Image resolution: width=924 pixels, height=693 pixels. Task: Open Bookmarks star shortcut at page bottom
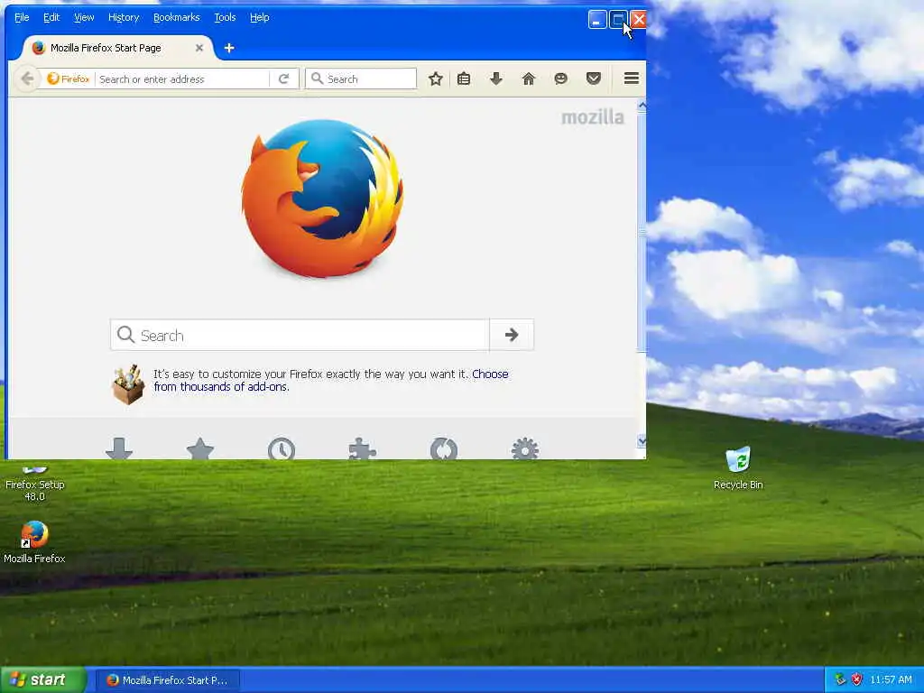(199, 448)
